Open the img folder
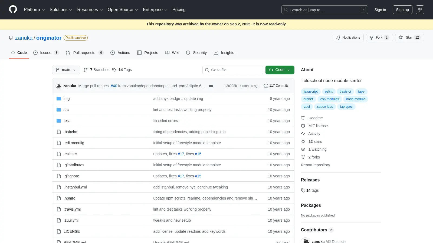The image size is (433, 243). coord(67,99)
